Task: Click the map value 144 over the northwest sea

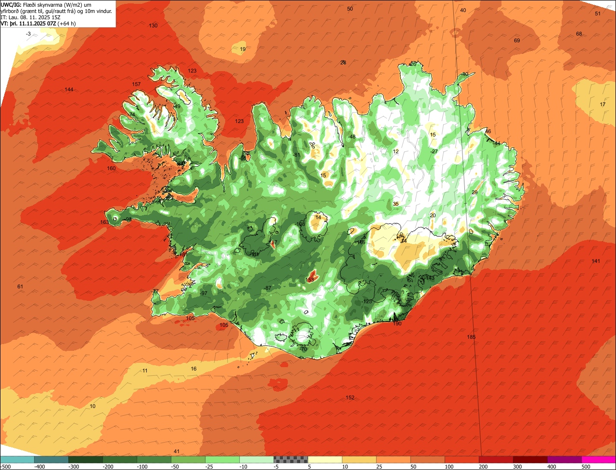Action: (69, 90)
